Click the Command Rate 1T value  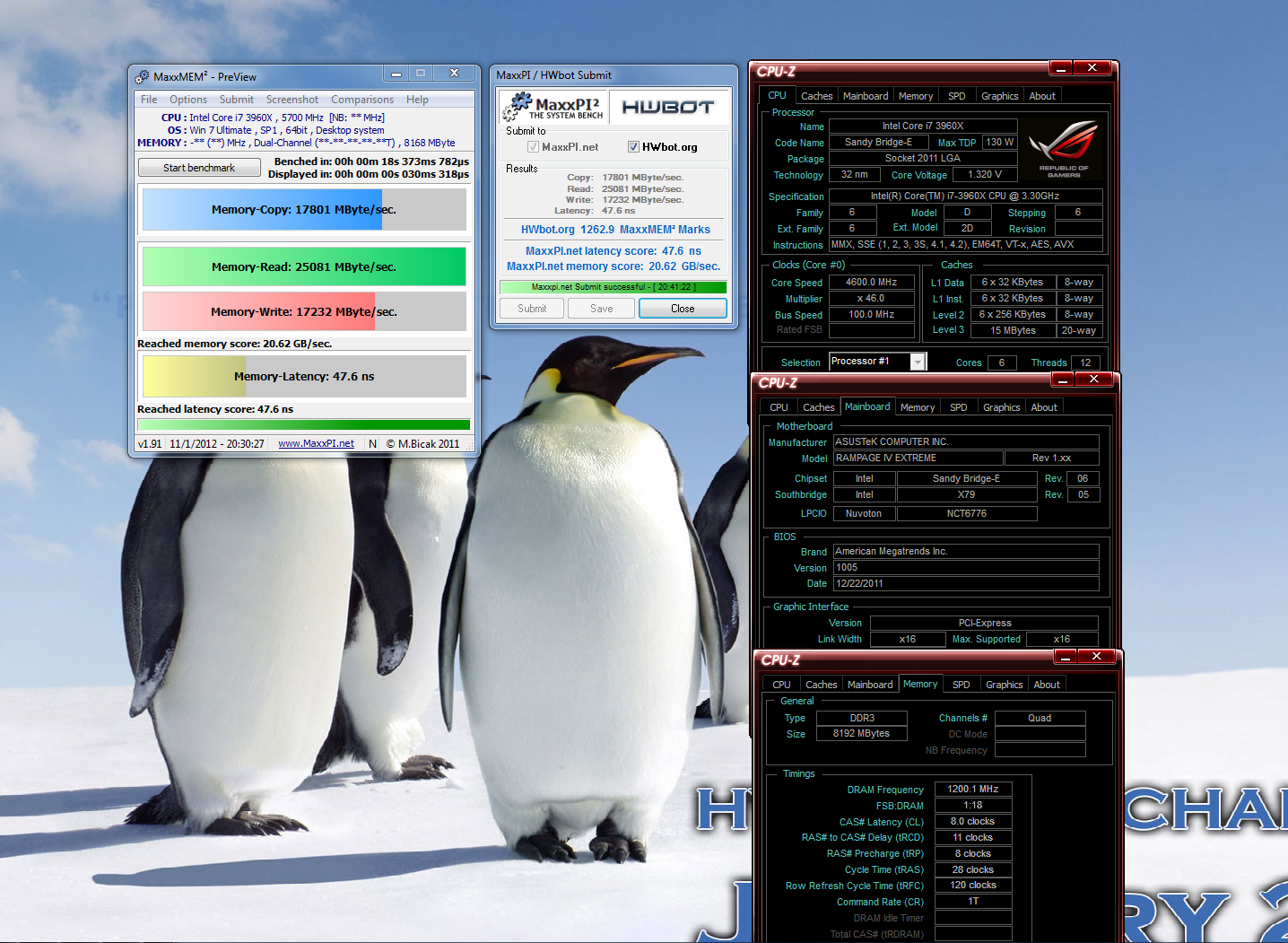pos(973,901)
